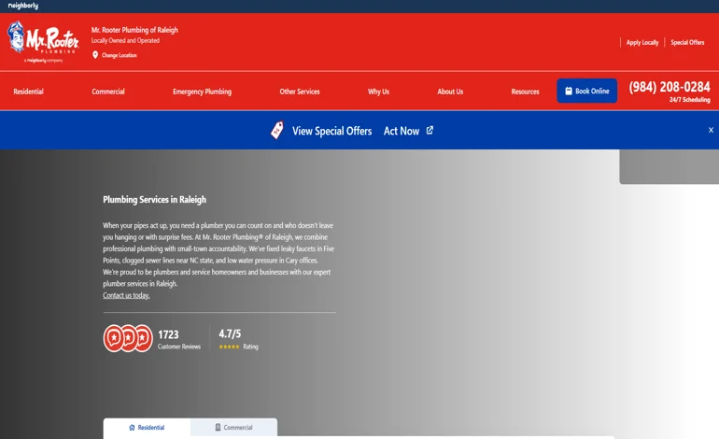Switch to the Residential tab
This screenshot has height=439, width=719.
point(147,427)
